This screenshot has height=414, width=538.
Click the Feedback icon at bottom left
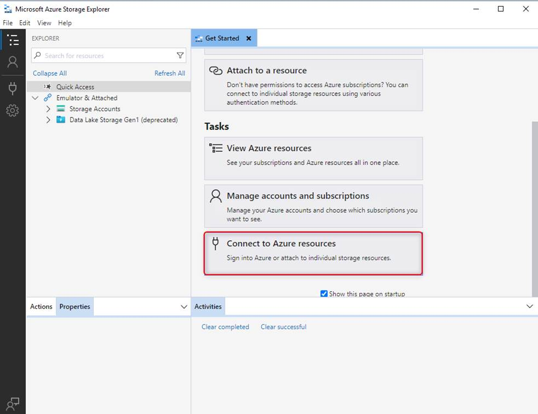point(13,403)
